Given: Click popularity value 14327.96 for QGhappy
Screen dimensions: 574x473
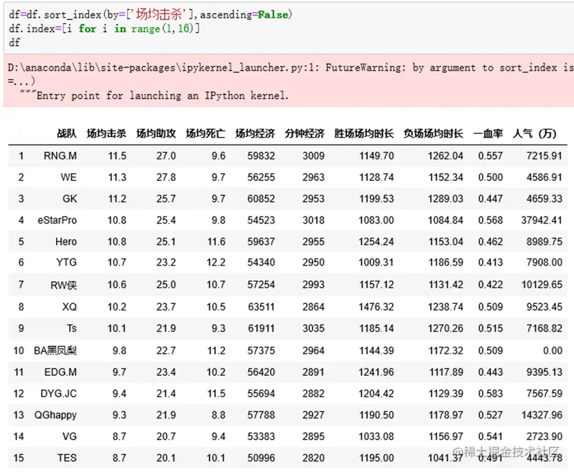Looking at the screenshot, I should [x=541, y=415].
